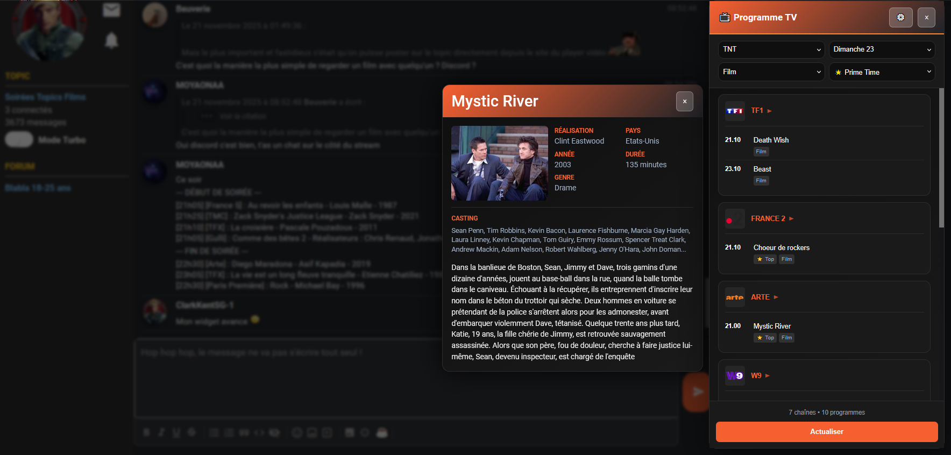Image resolution: width=951 pixels, height=455 pixels.
Task: Click the Film tag under Mystic River
Action: [x=787, y=338]
